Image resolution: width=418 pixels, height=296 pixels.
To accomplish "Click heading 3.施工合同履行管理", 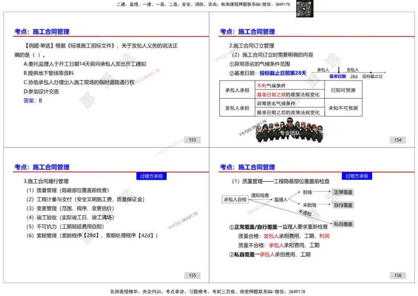I will (x=46, y=181).
